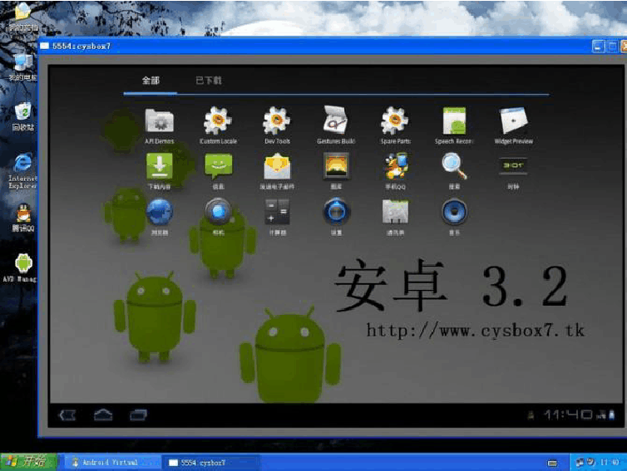Open the Tencent QQ desktop shortcut
Screen dimensions: 627x471
pos(22,218)
